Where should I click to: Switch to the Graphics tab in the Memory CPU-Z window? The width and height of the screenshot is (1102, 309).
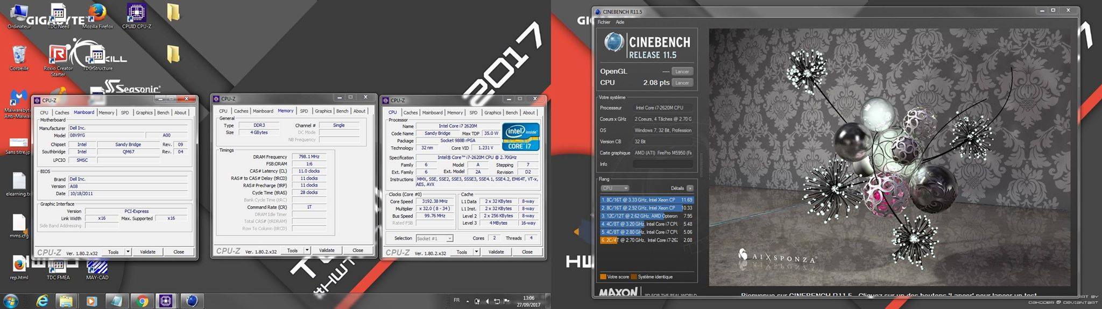[323, 111]
